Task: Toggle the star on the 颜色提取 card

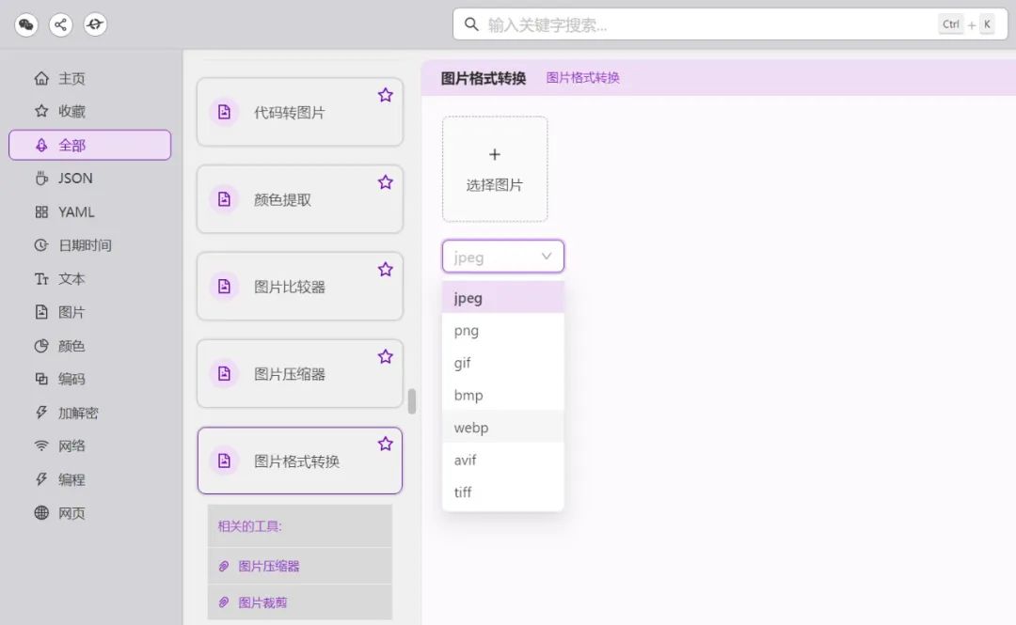Action: click(386, 182)
